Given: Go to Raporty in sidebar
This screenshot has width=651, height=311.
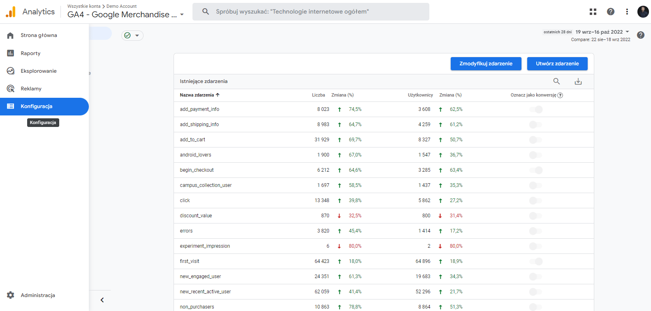Looking at the screenshot, I should (x=30, y=53).
